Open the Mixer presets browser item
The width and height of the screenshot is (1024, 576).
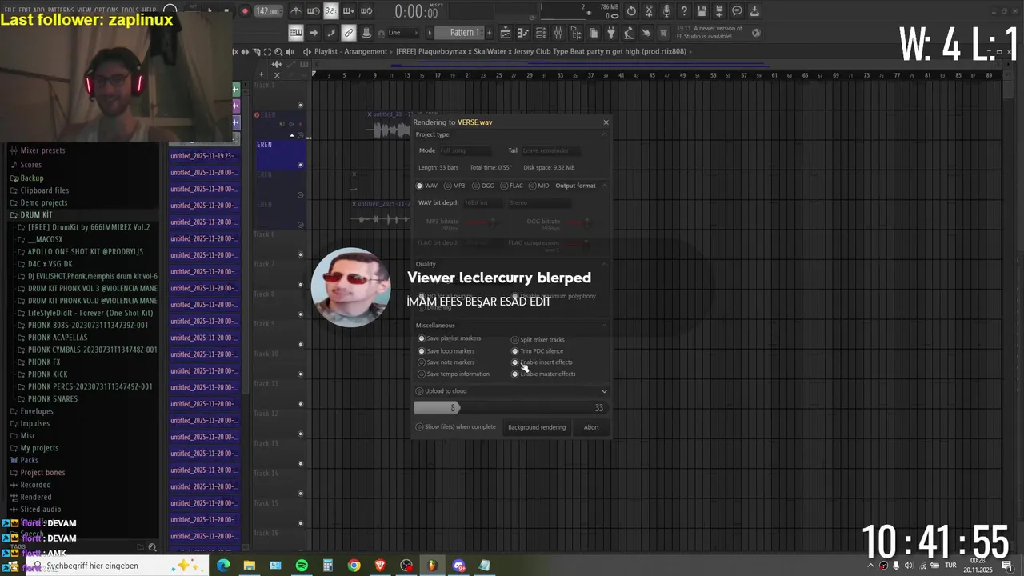[x=42, y=150]
